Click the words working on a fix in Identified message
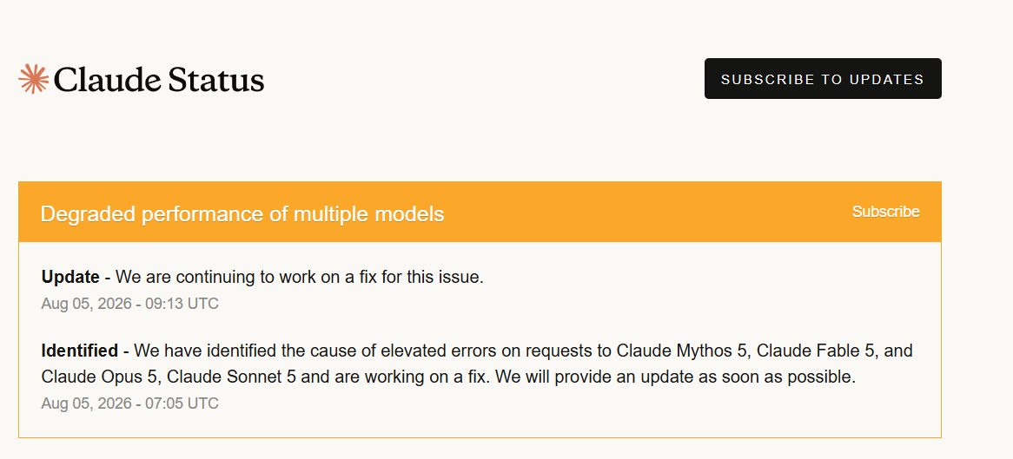 (419, 377)
